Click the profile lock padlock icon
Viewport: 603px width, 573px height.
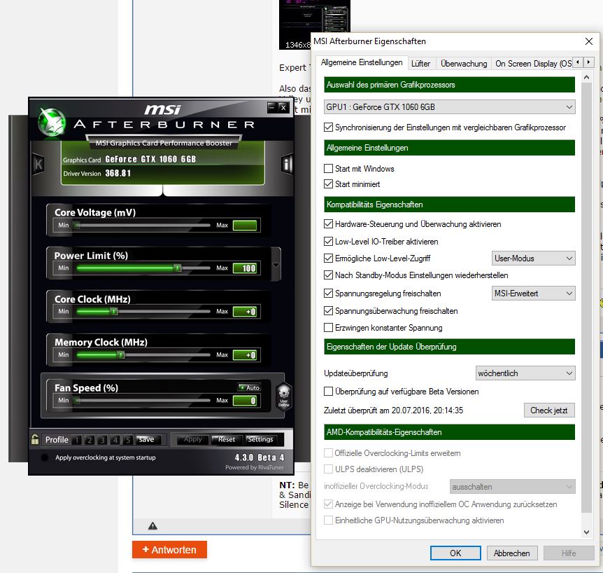click(35, 439)
